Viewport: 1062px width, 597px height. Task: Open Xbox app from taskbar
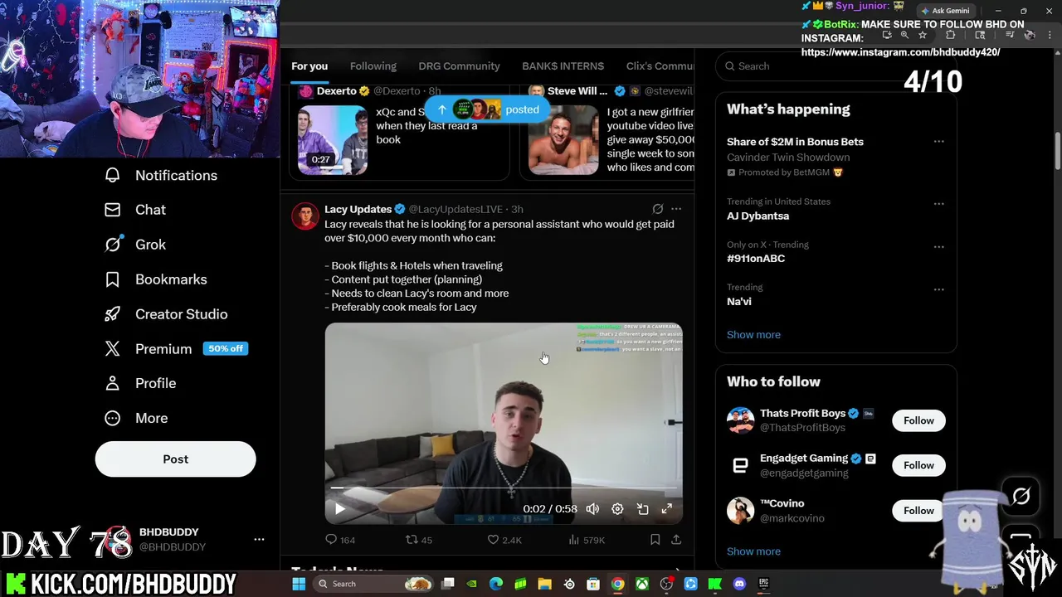coord(642,584)
